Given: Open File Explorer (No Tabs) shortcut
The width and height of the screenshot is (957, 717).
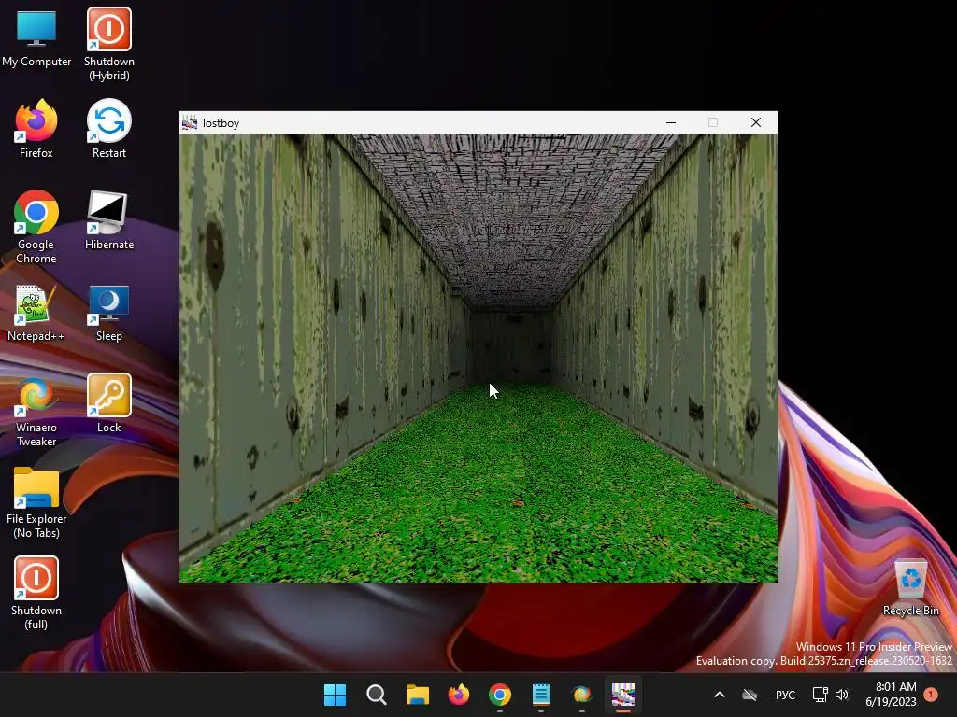Looking at the screenshot, I should tap(36, 502).
